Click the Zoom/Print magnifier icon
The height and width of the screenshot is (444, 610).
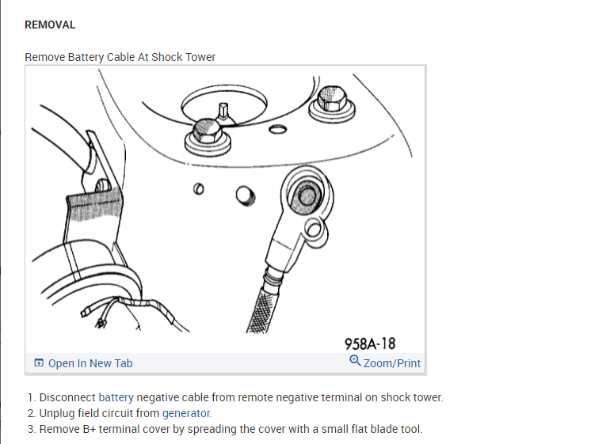[355, 361]
